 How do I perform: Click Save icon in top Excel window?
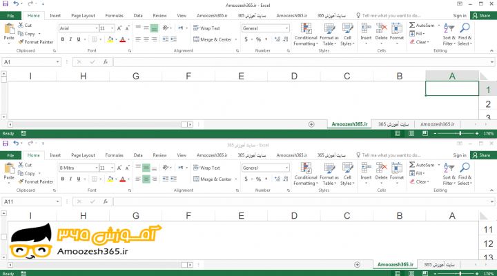click(6, 4)
